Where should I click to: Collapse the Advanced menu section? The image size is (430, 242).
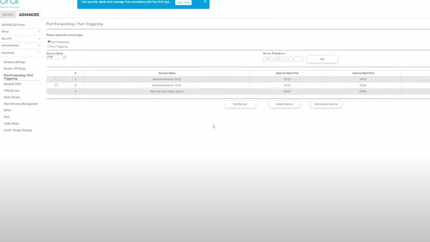(39, 53)
